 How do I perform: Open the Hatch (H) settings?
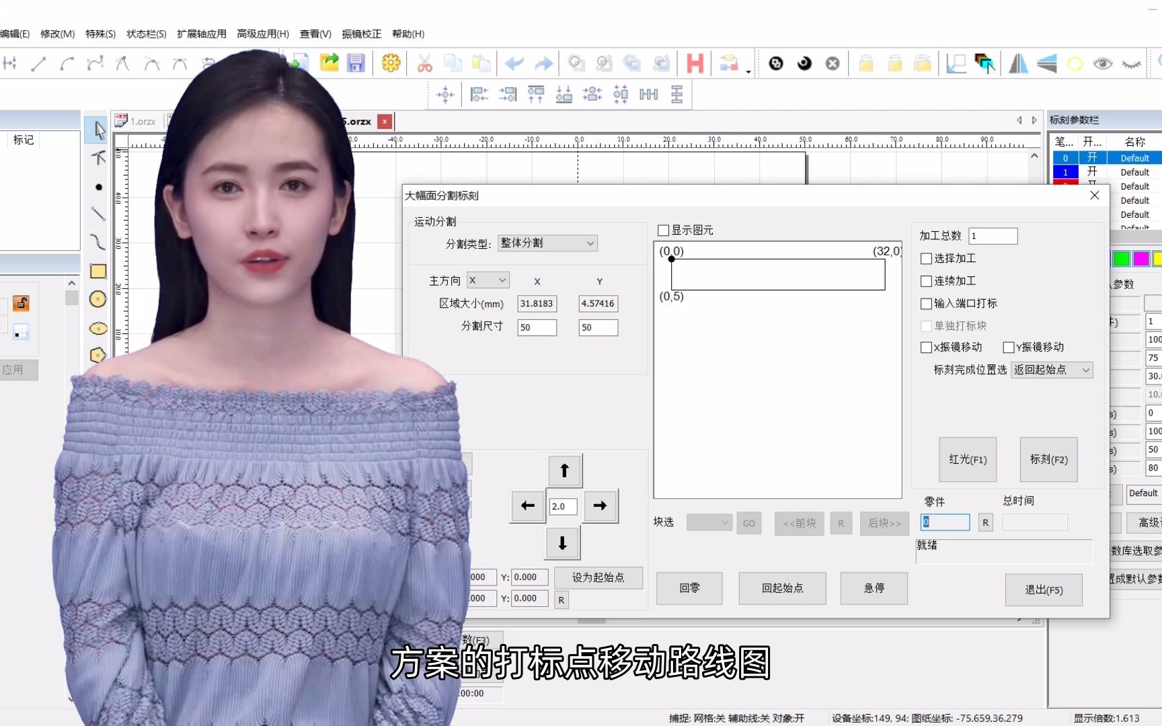[695, 63]
